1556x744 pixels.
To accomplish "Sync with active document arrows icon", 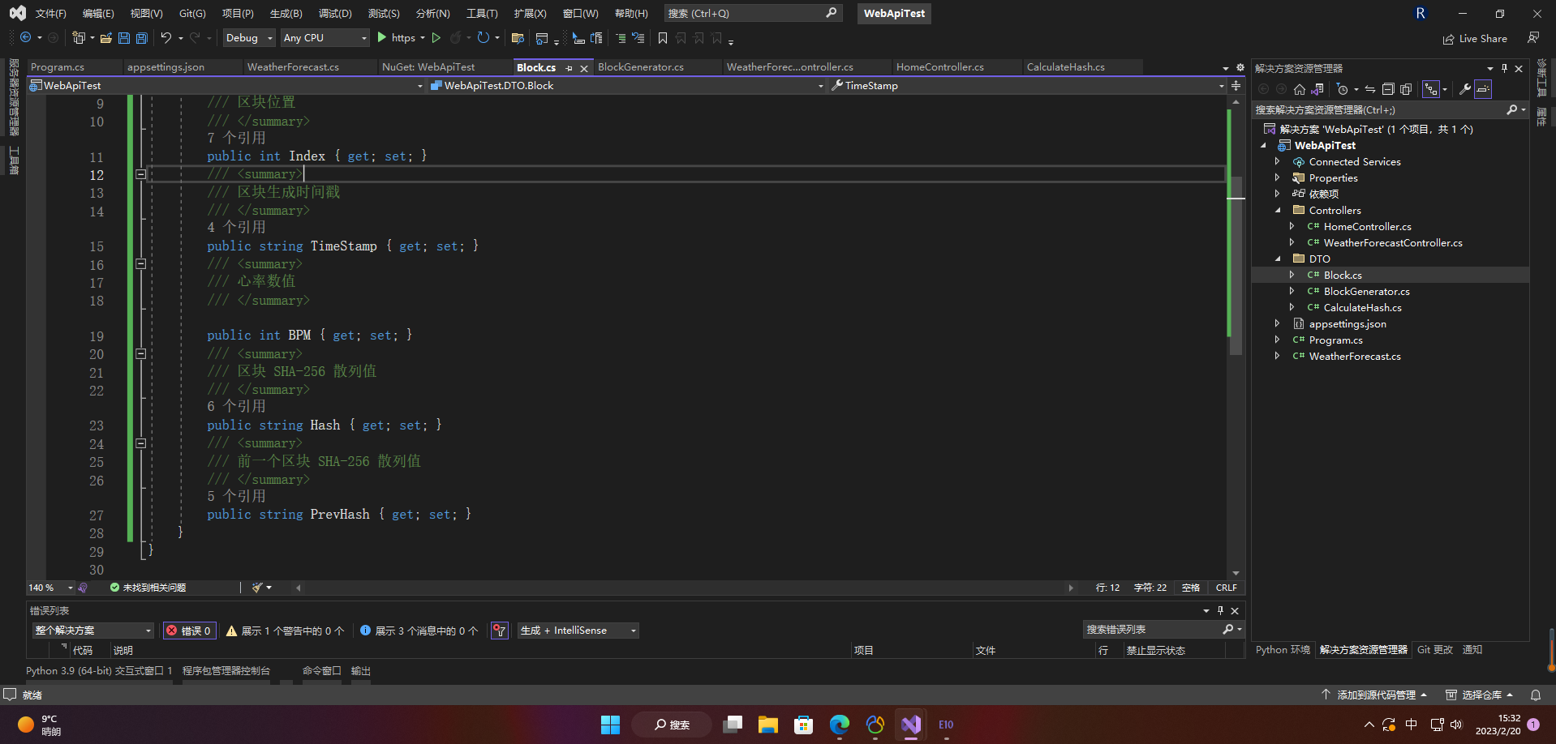I will (1370, 89).
